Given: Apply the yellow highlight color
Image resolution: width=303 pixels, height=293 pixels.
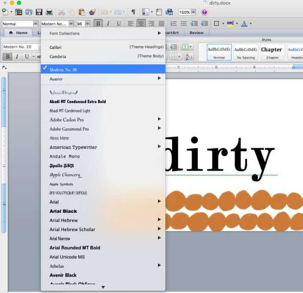Looking at the screenshot, I should click(230, 23).
